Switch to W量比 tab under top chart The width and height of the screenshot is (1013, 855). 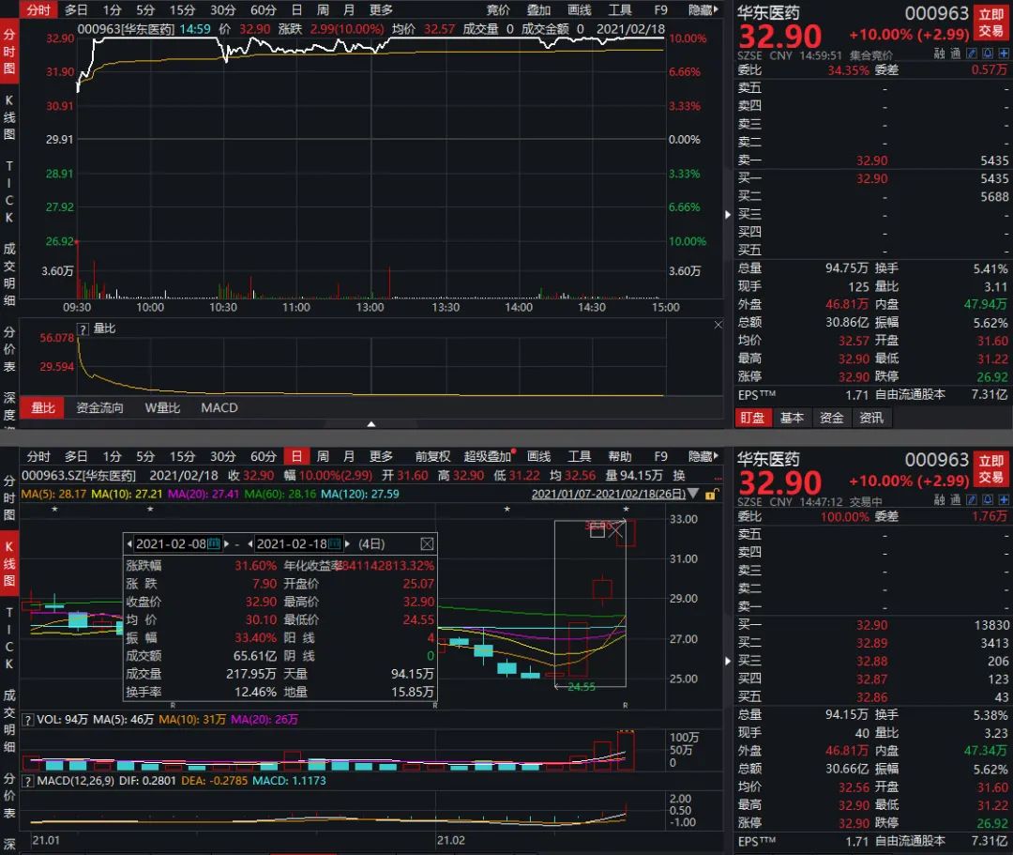click(x=162, y=407)
